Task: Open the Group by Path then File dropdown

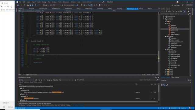Action: point(62,80)
